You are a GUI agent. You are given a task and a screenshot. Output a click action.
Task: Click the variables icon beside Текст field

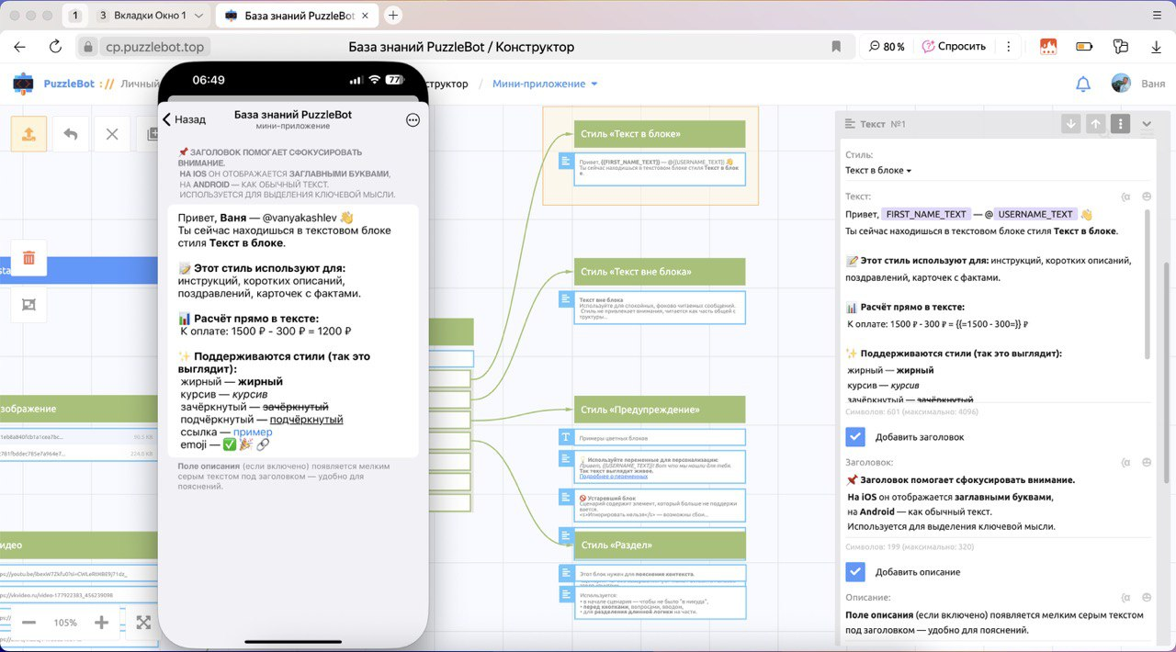(x=1125, y=197)
